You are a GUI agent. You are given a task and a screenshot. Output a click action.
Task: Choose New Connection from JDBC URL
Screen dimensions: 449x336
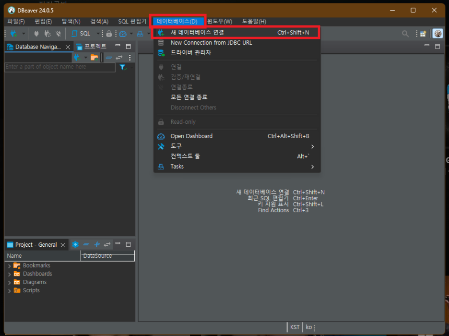point(237,43)
